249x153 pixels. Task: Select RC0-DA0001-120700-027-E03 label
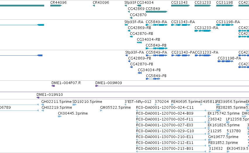click(x=164, y=125)
